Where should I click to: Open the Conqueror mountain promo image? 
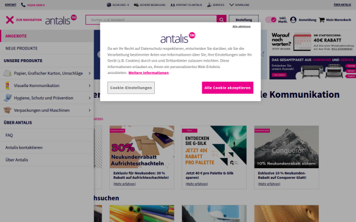tap(287, 147)
